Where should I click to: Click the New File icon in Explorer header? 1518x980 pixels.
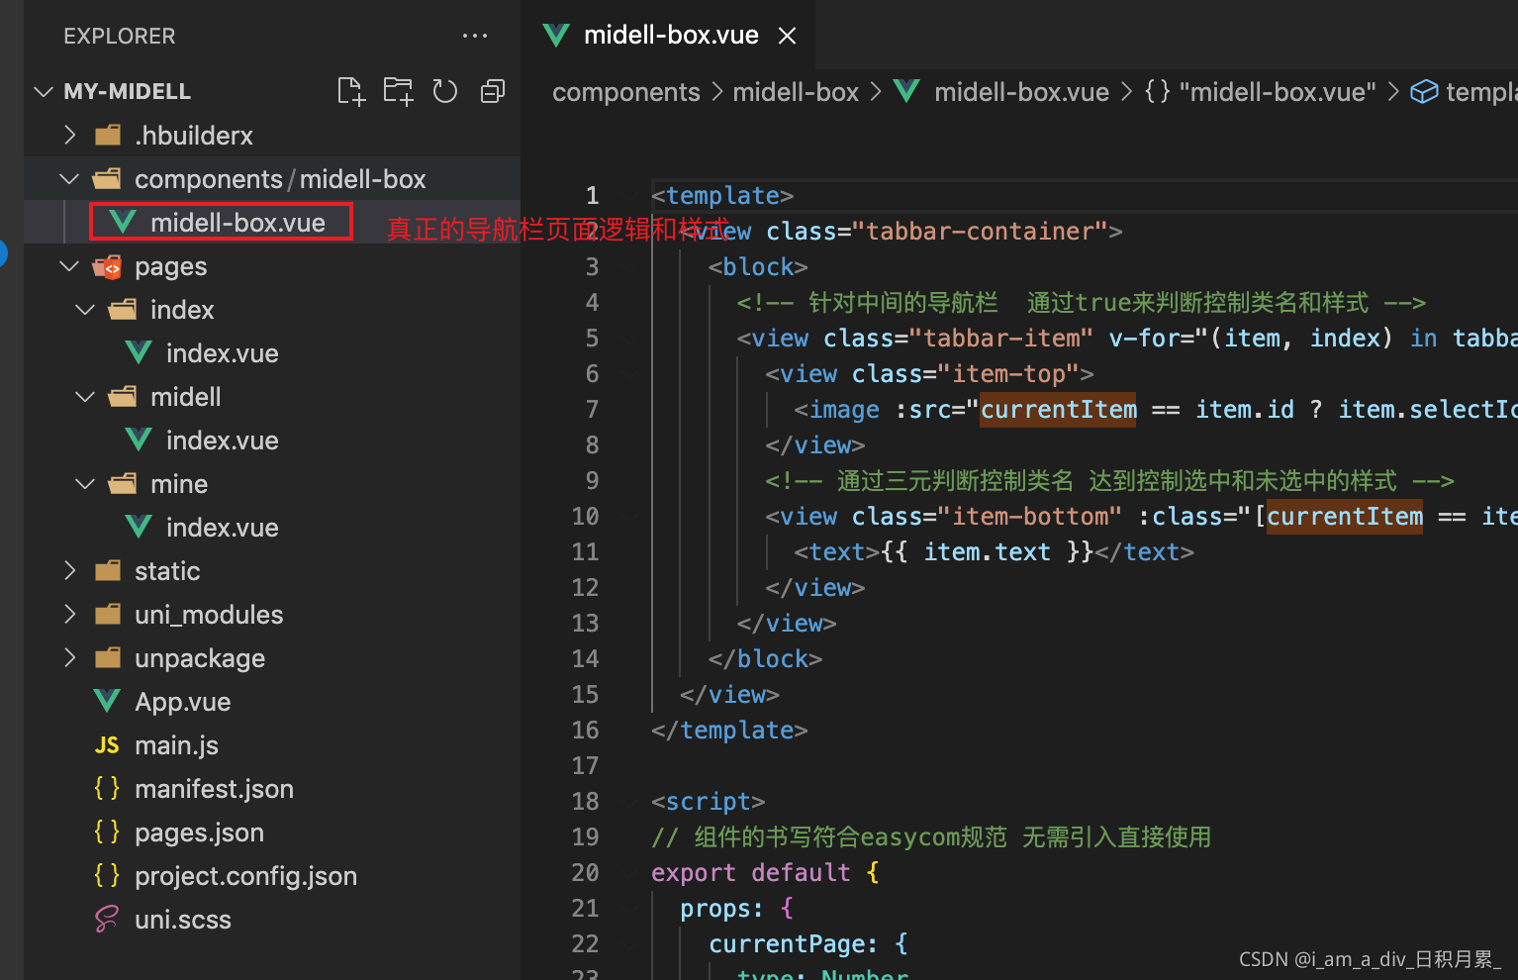351,91
